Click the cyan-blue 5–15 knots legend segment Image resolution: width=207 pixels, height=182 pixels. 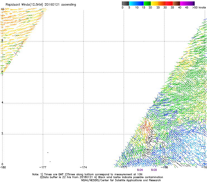136,3
